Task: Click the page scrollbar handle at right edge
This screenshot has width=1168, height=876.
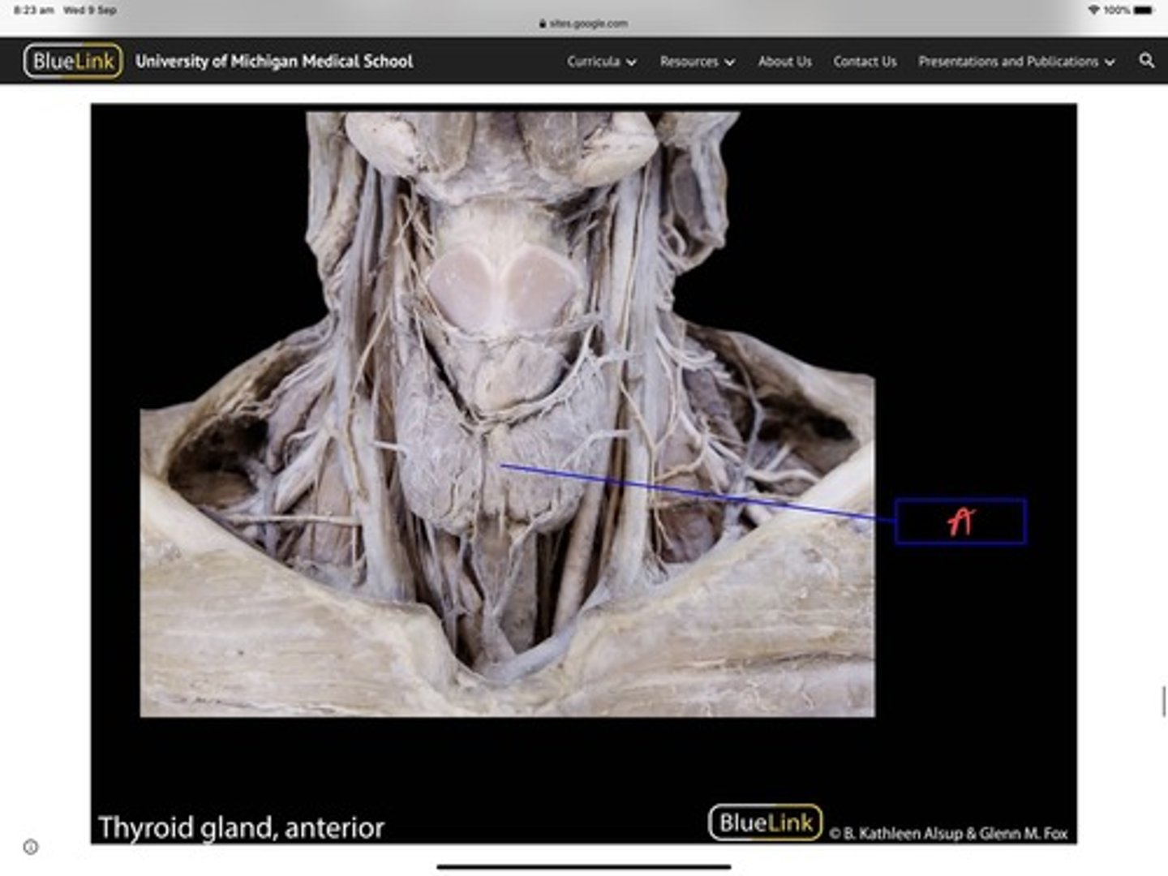Action: (x=1164, y=701)
